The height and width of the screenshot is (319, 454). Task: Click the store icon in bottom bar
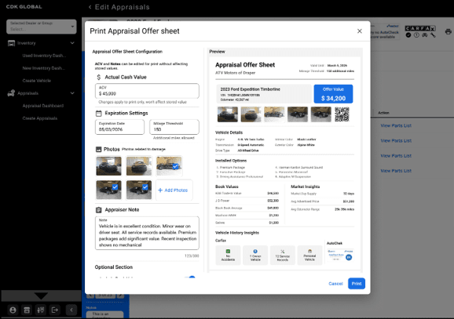click(x=27, y=310)
